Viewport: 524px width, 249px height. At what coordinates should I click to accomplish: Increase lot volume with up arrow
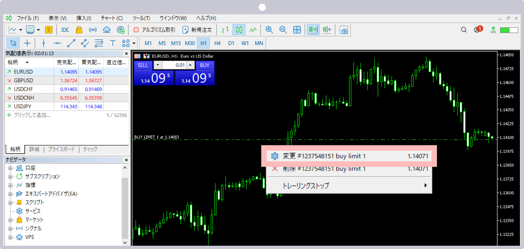click(190, 65)
